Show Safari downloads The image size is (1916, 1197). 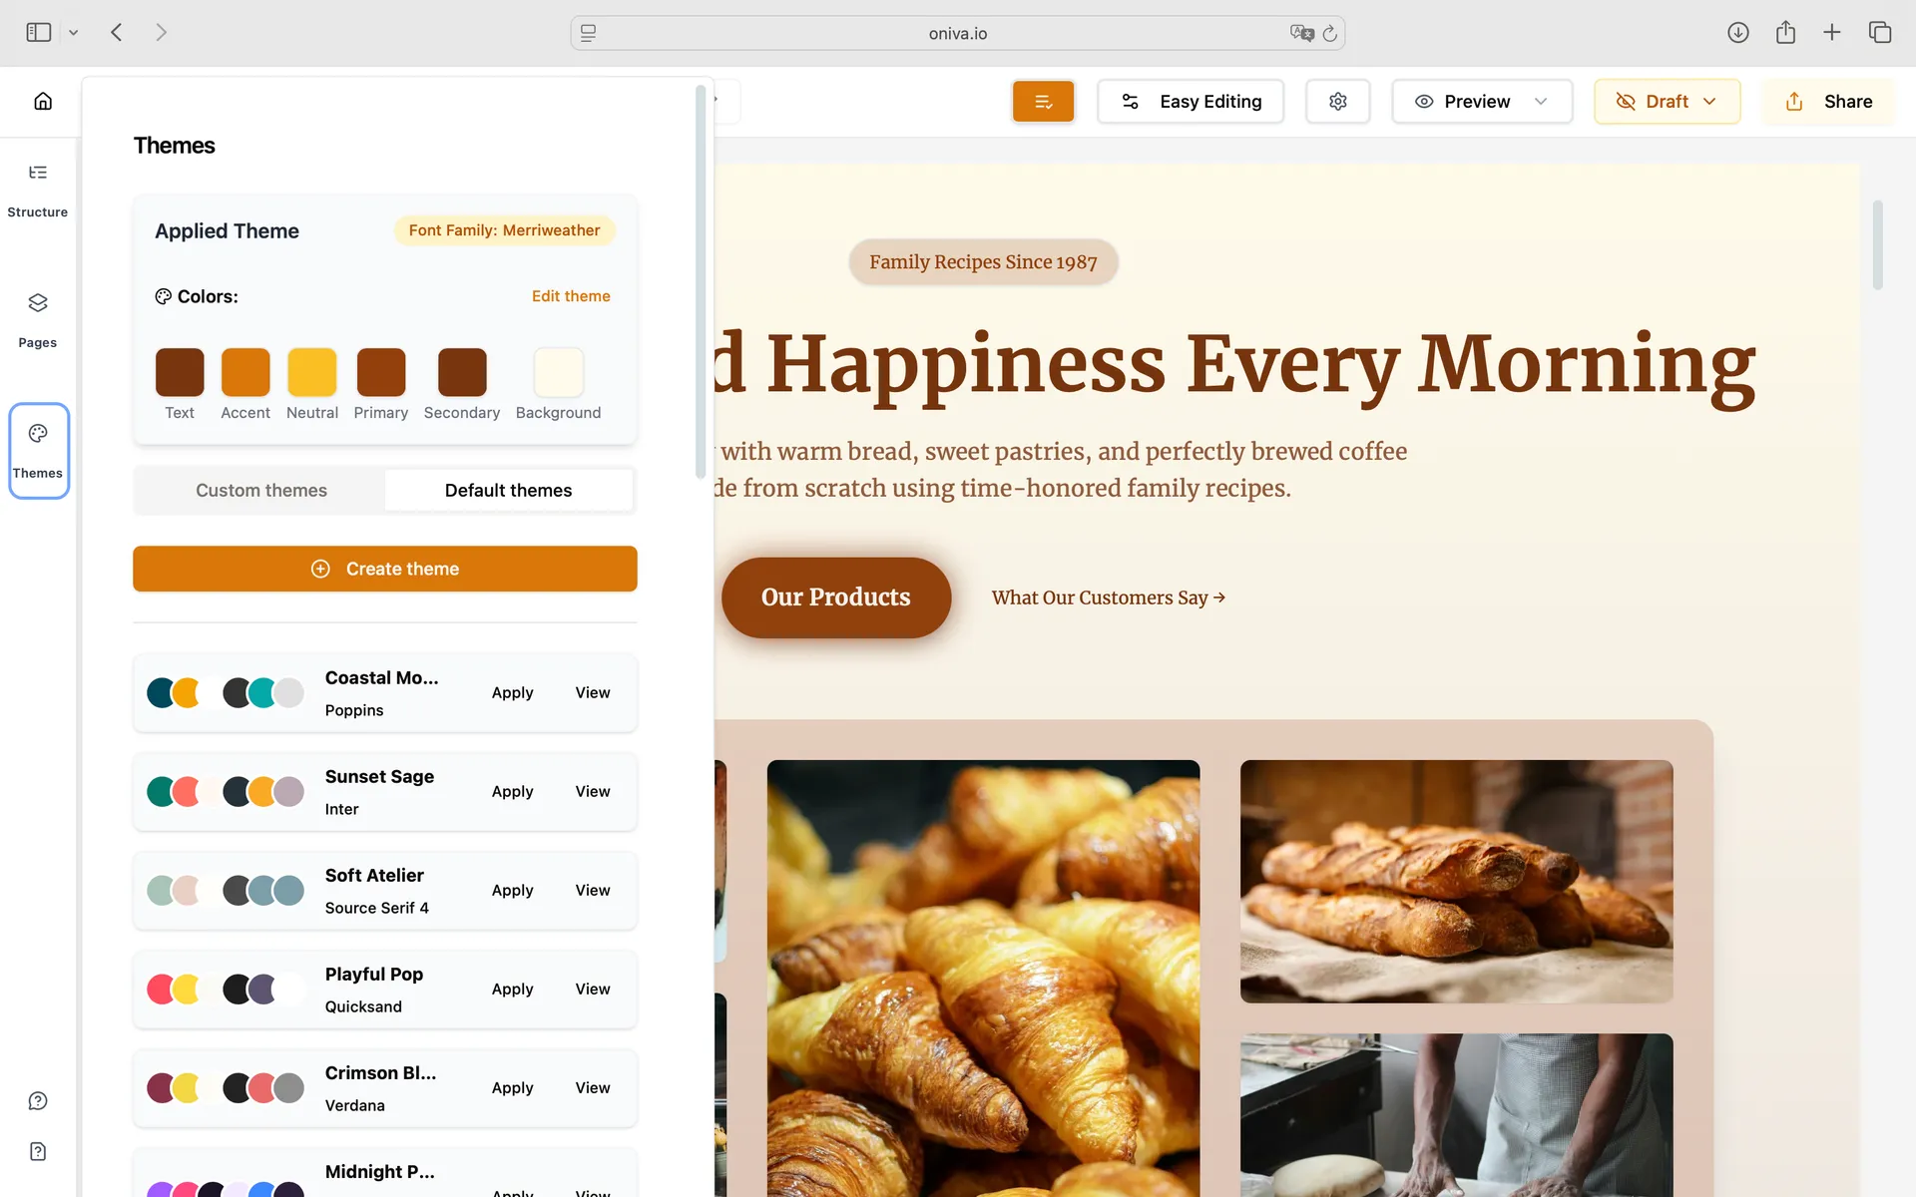tap(1738, 32)
